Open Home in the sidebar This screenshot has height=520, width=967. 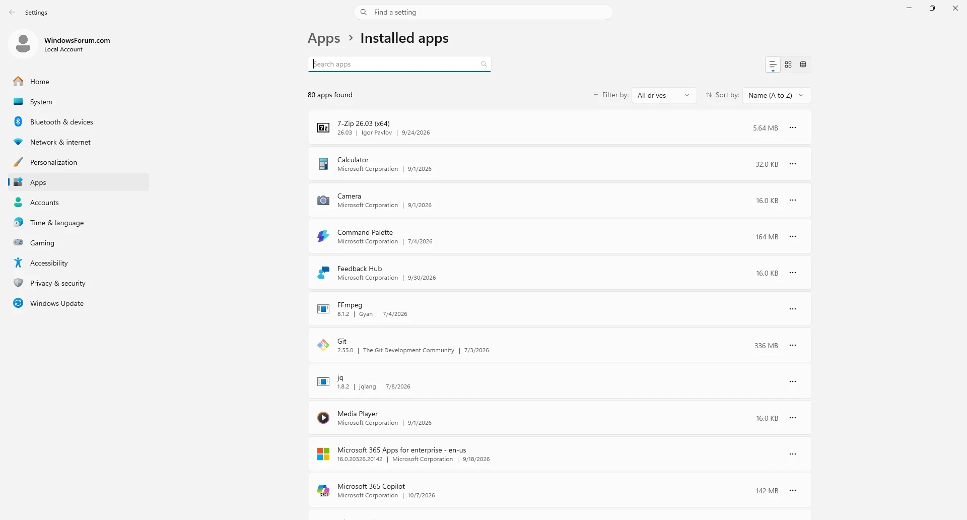(x=79, y=82)
